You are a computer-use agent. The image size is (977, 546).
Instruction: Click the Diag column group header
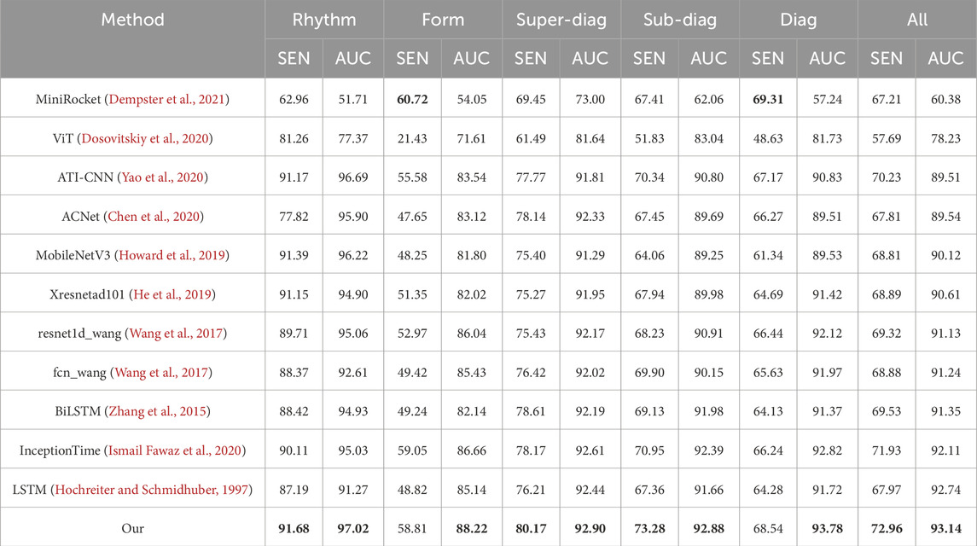click(x=798, y=20)
